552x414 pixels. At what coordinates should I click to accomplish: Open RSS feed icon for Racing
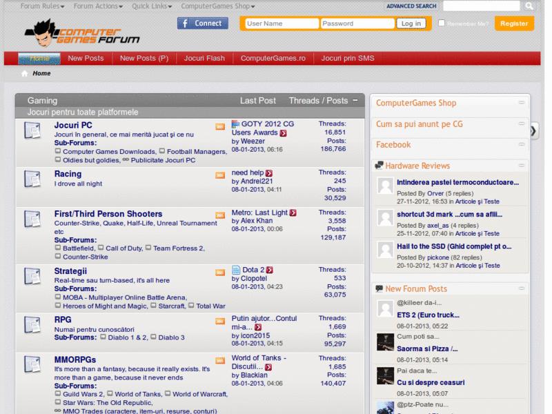click(220, 175)
